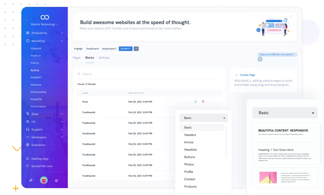Close the banner with the X icon

tap(291, 16)
